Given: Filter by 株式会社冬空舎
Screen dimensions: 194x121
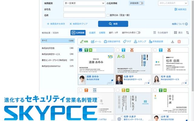Looking at the screenshot, I should pos(58,48).
